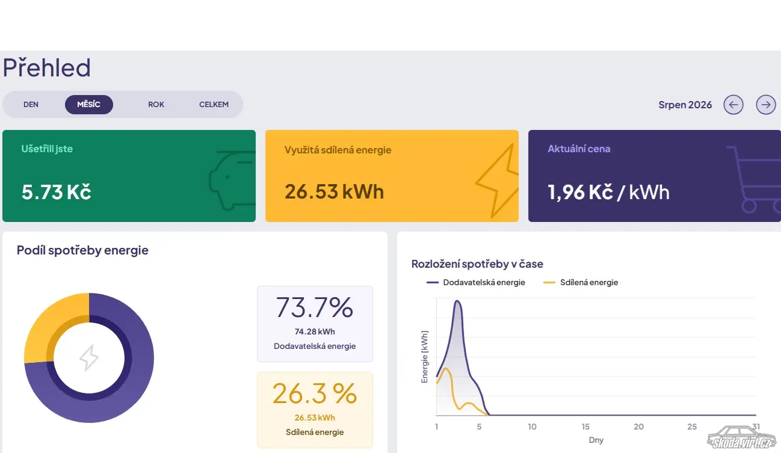The width and height of the screenshot is (781, 453).
Task: Select the CELKEM period tab
Action: [x=214, y=105]
